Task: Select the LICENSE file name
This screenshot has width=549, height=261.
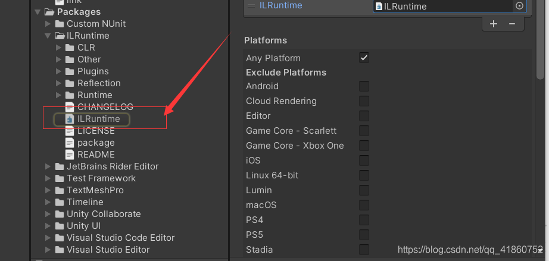Action: pyautogui.click(x=96, y=131)
